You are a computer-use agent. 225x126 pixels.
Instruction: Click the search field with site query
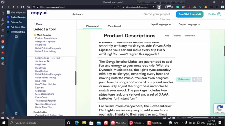137,7
